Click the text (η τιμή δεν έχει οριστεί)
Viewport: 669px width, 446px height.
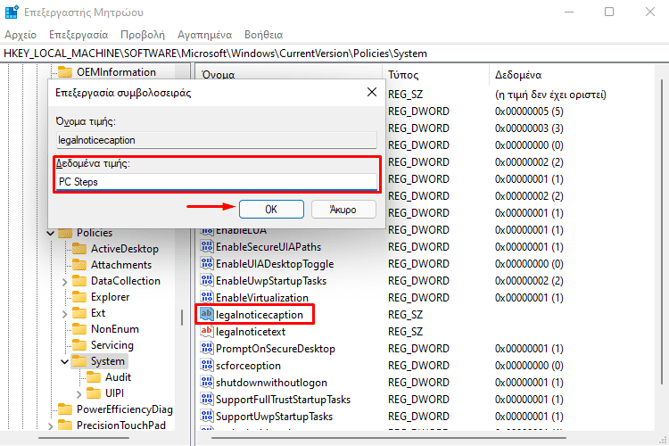click(x=550, y=95)
